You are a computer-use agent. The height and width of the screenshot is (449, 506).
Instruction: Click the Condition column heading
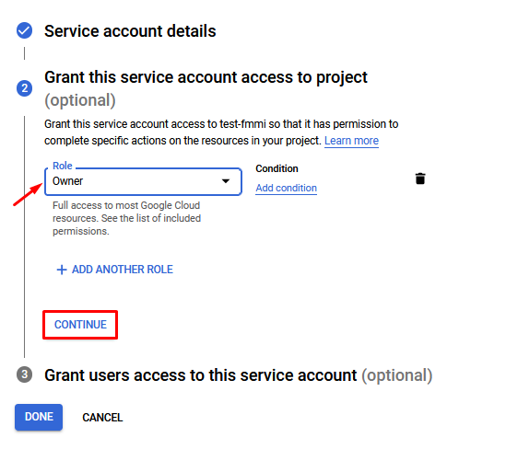pyautogui.click(x=277, y=168)
